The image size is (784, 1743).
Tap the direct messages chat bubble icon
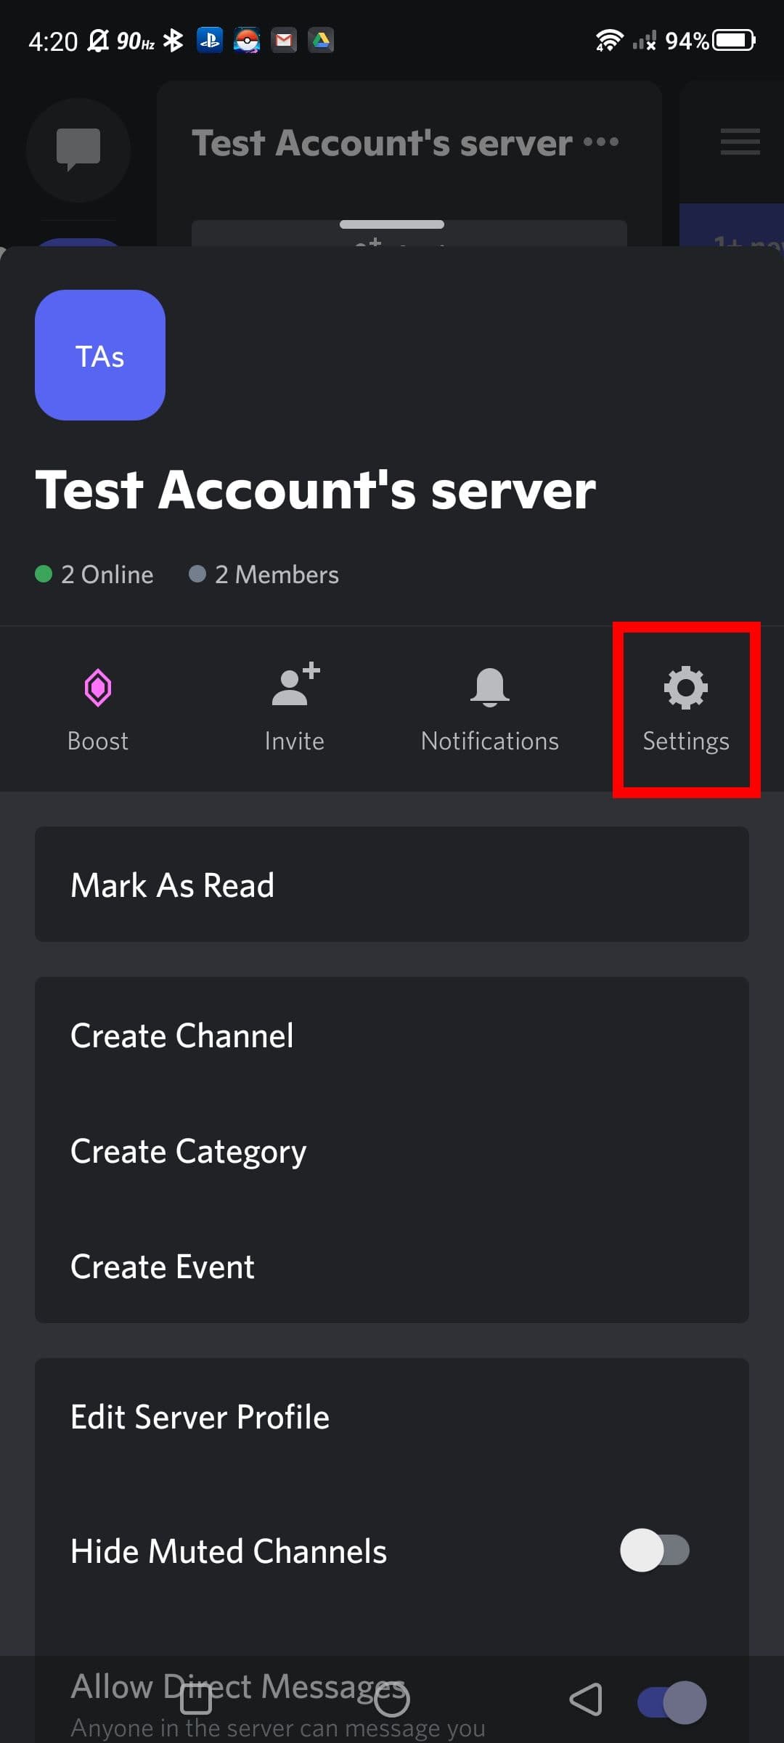point(78,149)
